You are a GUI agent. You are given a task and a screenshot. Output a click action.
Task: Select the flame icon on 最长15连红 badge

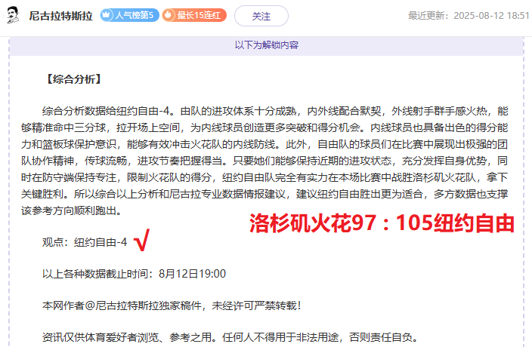[x=169, y=15]
